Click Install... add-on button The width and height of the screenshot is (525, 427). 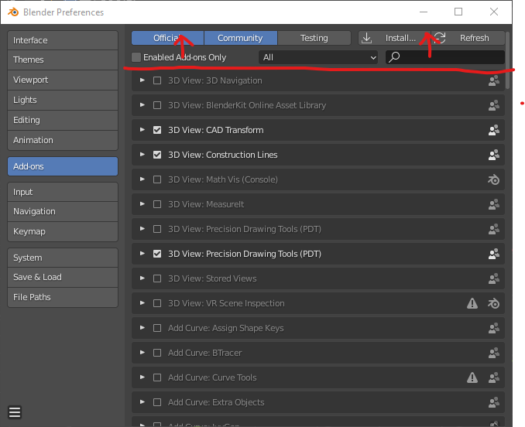(x=394, y=38)
